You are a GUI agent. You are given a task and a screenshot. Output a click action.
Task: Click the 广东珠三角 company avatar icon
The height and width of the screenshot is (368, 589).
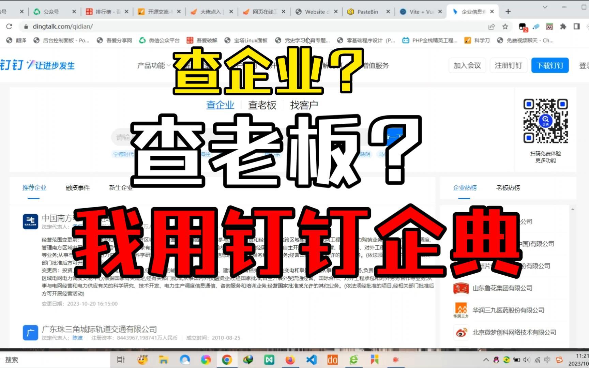(30, 333)
